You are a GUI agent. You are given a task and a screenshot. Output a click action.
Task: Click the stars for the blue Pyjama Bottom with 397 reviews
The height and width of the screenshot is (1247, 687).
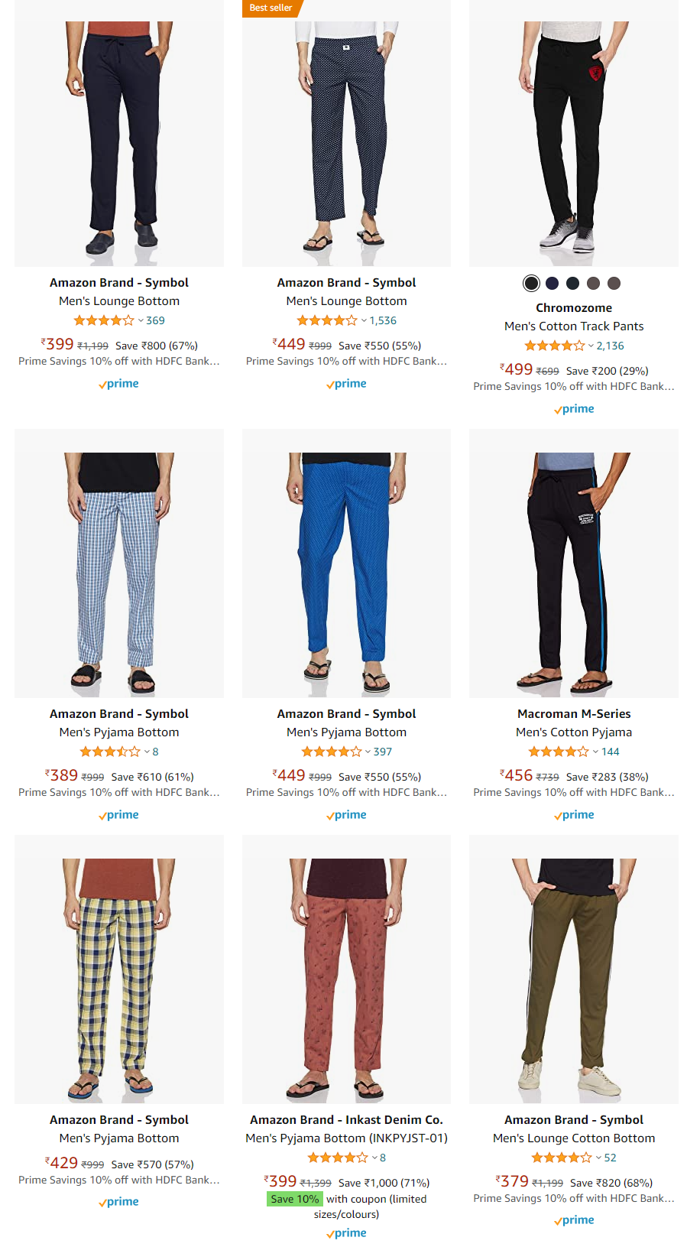[331, 752]
